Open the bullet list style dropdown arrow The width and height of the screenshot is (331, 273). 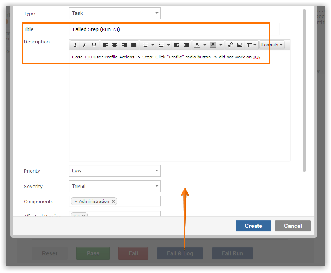pos(153,45)
